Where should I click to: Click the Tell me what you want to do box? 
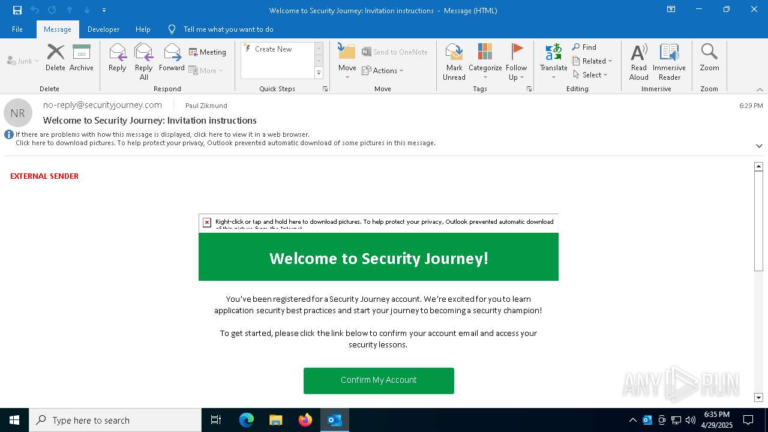click(228, 29)
